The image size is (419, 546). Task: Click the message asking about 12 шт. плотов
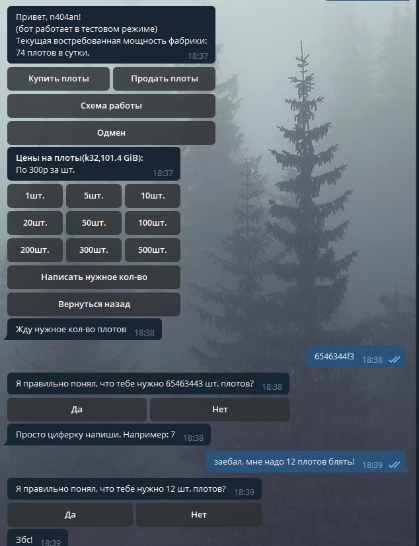click(x=134, y=489)
